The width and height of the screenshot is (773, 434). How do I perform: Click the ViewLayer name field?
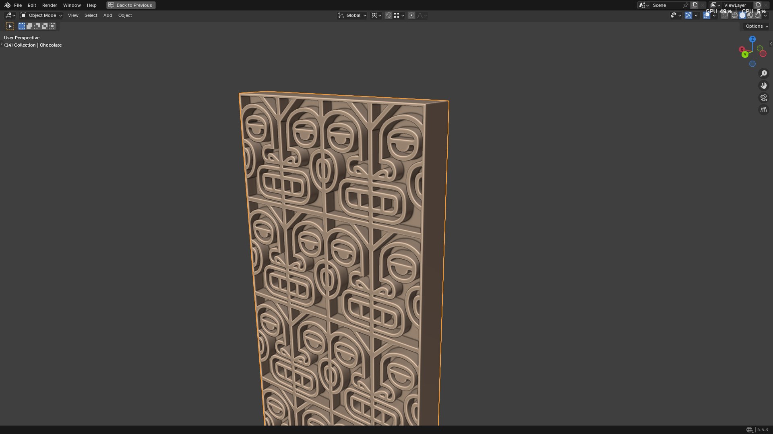[x=738, y=5]
